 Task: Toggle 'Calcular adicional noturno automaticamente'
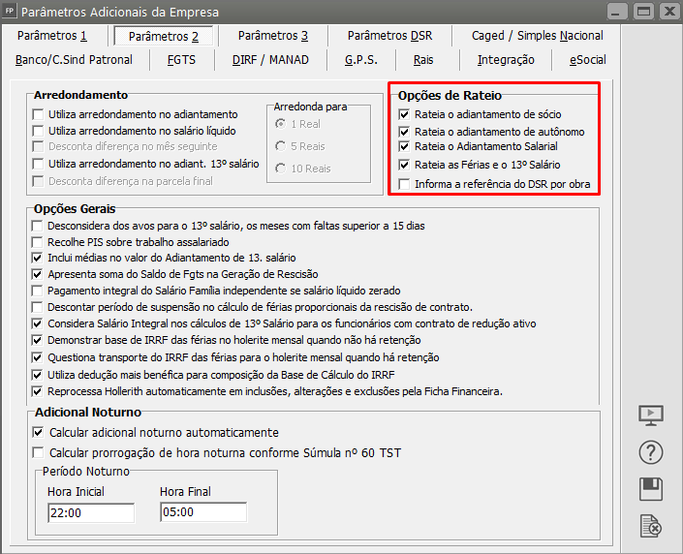pyautogui.click(x=39, y=433)
